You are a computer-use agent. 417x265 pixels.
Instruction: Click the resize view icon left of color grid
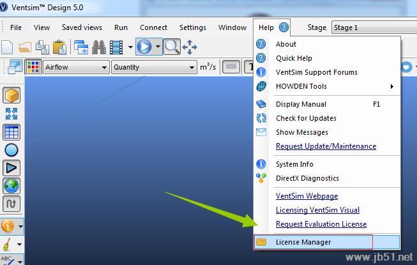15,67
